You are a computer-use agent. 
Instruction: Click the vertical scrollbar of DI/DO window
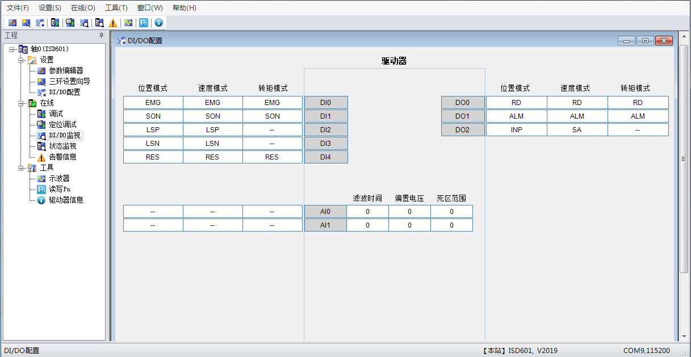(x=684, y=159)
